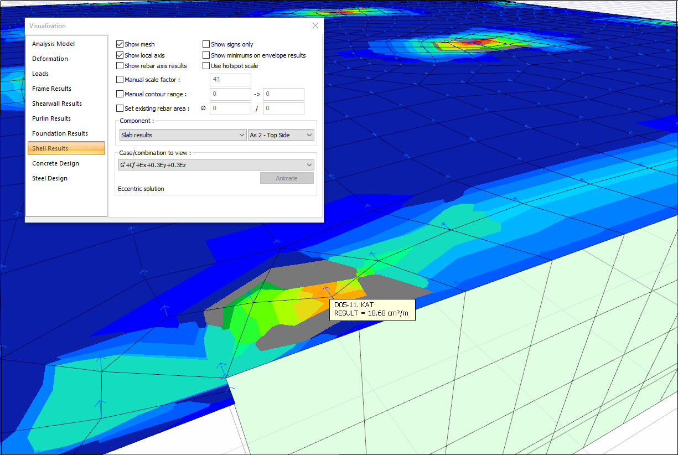Image resolution: width=678 pixels, height=455 pixels.
Task: Toggle the Show mesh checkbox
Action: click(x=120, y=44)
